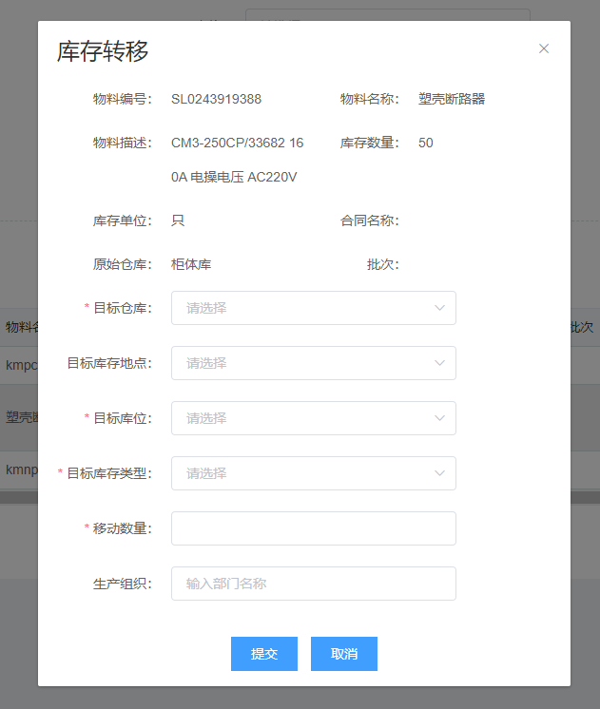Click the 目标库存类型 chevron arrow
Image resolution: width=600 pixels, height=709 pixels.
439,473
